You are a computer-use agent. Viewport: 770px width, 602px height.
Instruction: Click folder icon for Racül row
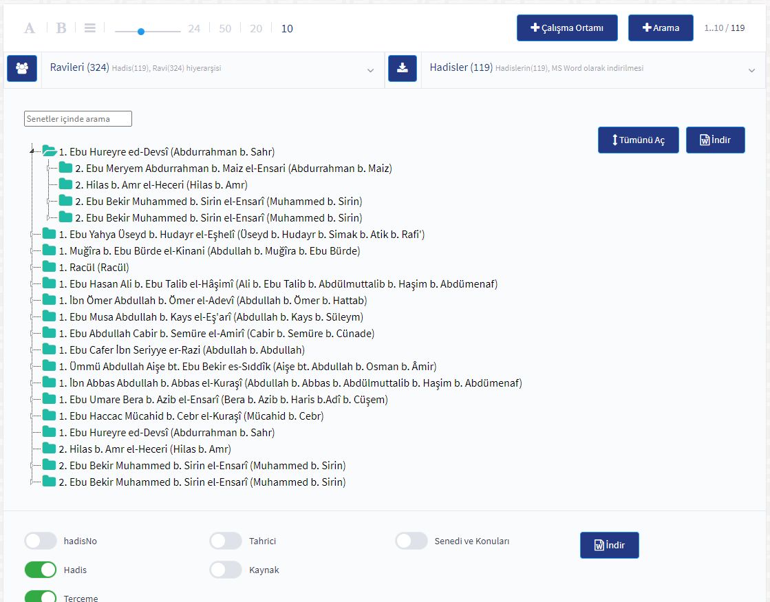pos(49,267)
